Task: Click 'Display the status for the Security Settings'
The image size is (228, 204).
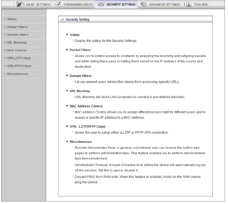Action: tap(106, 41)
